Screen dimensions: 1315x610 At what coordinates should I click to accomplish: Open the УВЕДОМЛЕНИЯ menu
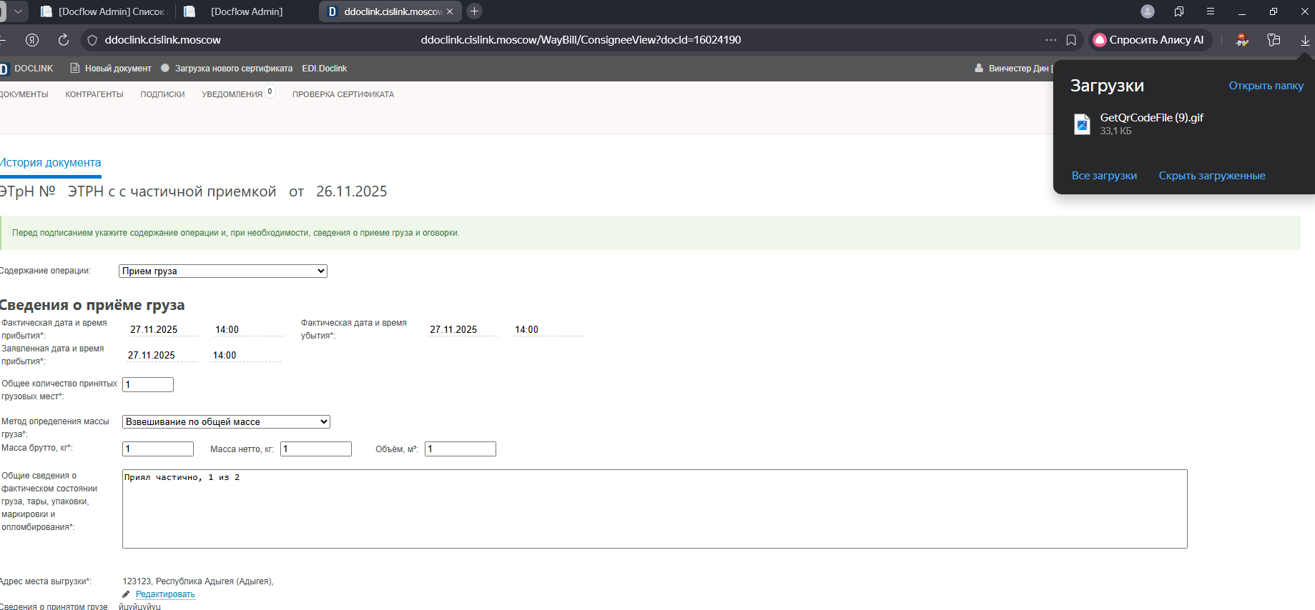(232, 94)
